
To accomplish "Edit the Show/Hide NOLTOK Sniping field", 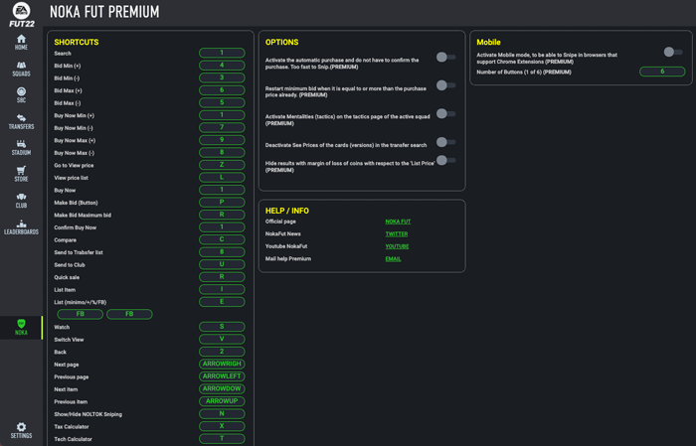I will 222,413.
